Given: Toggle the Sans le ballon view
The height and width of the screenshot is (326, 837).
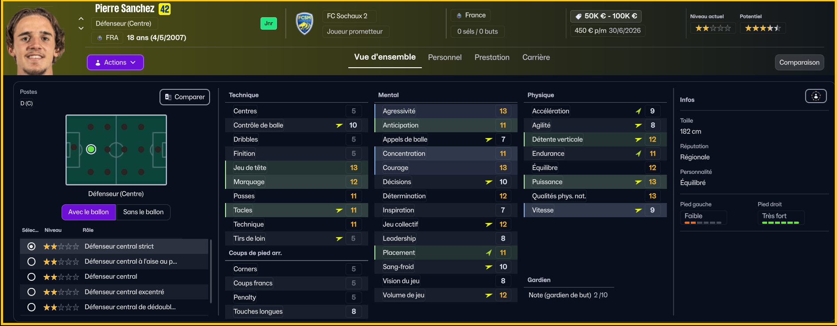Looking at the screenshot, I should coord(143,212).
